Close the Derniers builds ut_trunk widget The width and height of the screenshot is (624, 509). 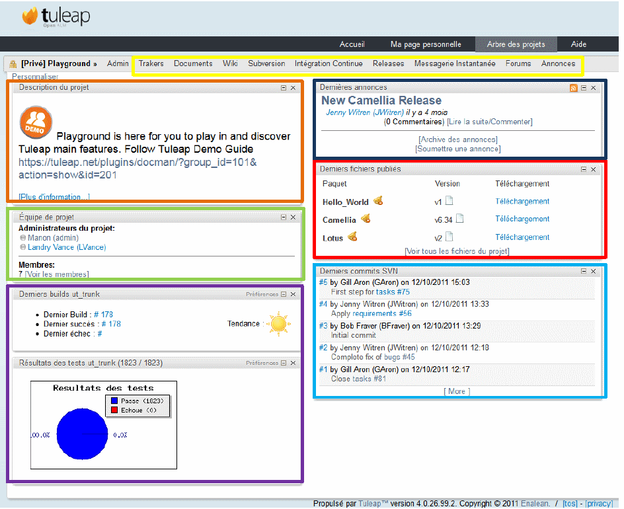[x=293, y=294]
